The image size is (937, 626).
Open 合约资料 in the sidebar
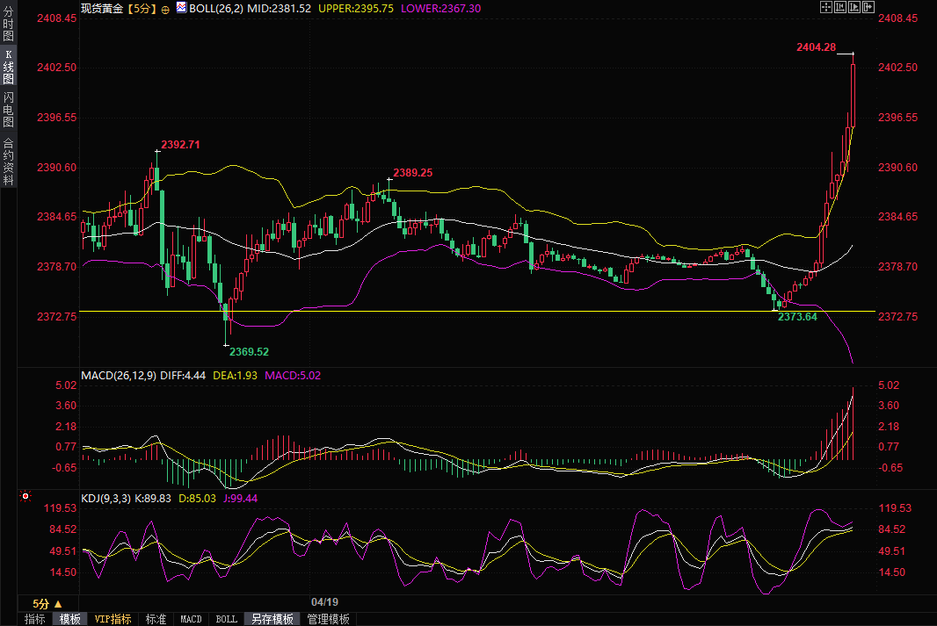point(8,162)
